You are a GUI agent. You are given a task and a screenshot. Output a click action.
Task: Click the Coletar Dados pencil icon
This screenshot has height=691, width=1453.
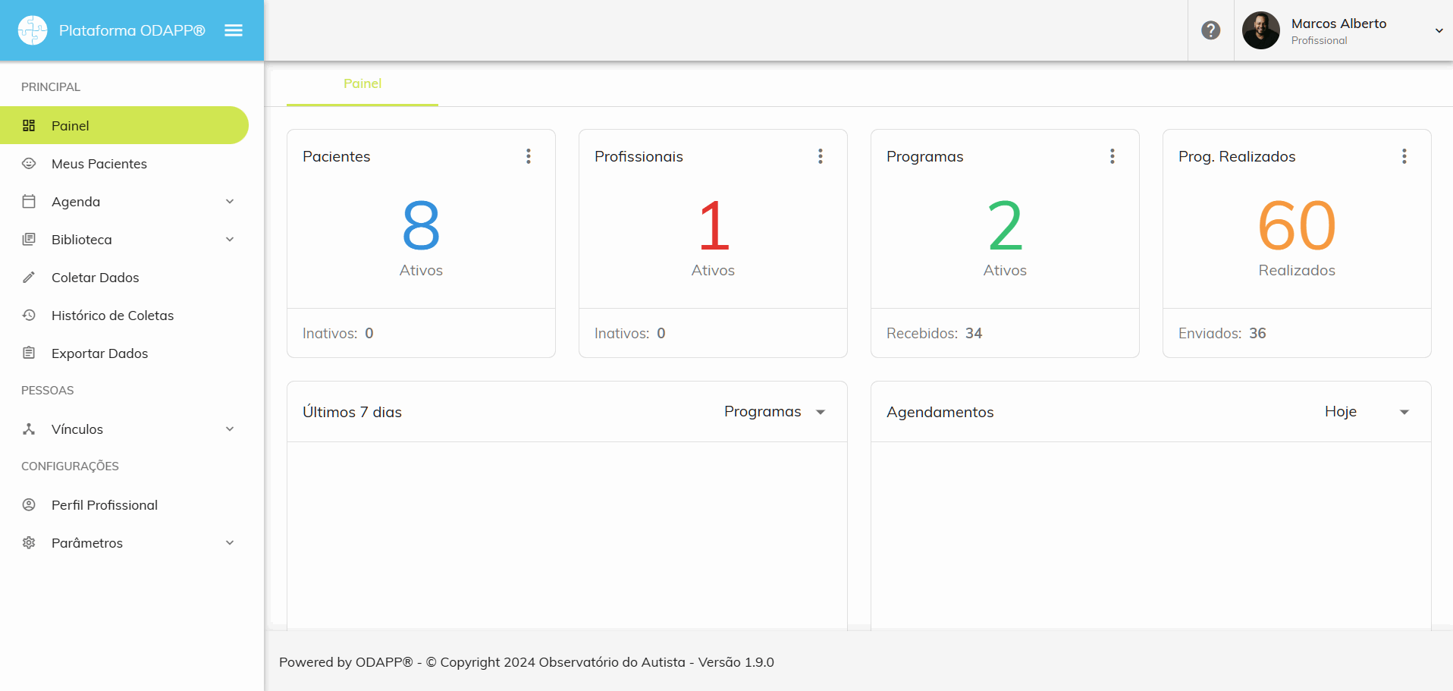click(29, 277)
